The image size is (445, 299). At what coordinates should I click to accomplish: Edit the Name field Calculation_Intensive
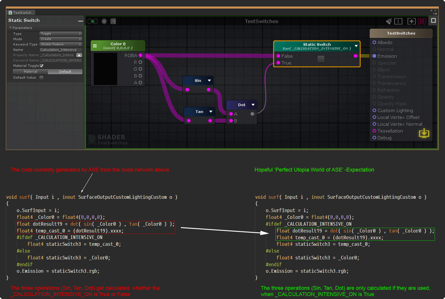[61, 50]
